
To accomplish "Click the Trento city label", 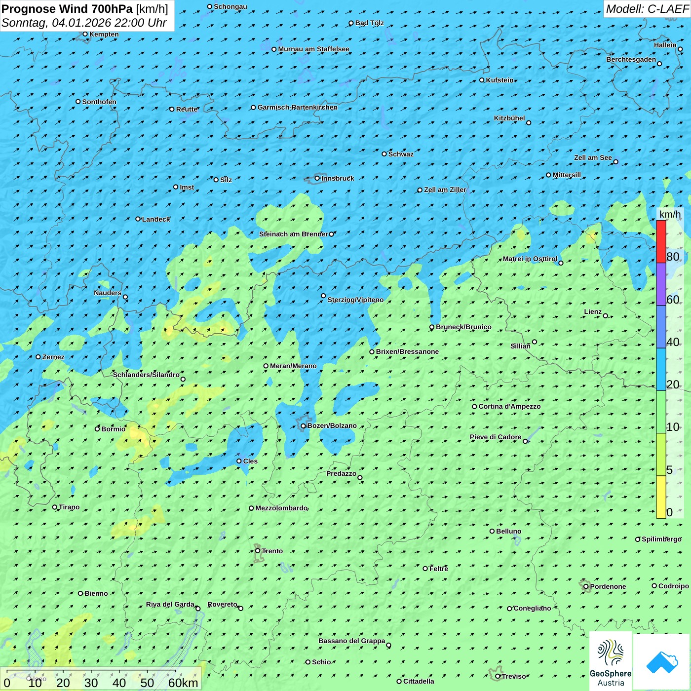I will pos(272,551).
